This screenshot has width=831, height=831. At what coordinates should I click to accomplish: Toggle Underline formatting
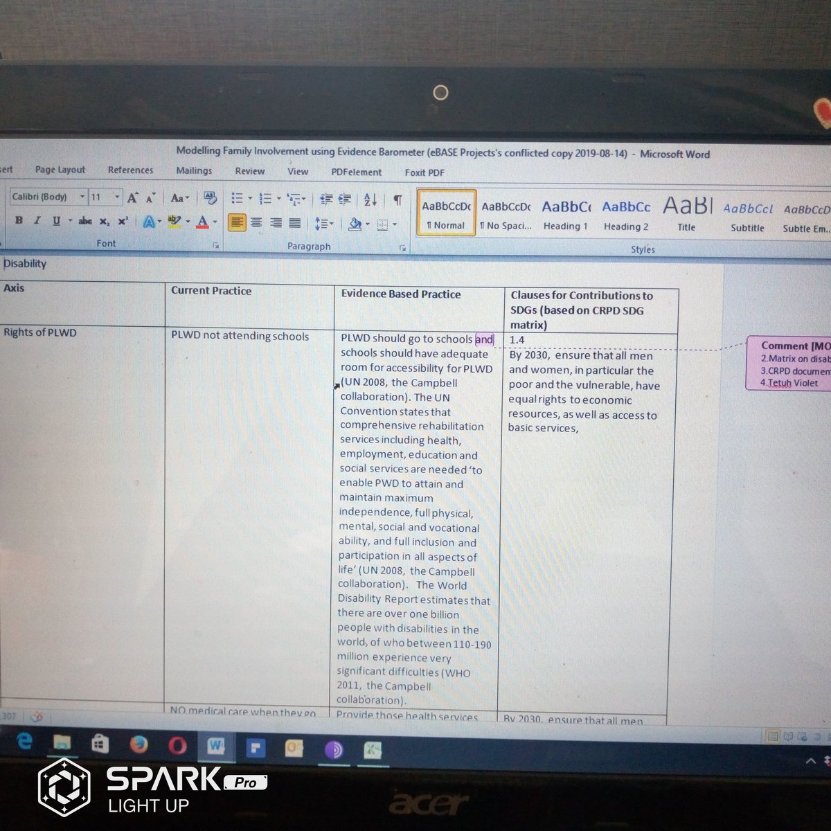click(x=56, y=221)
